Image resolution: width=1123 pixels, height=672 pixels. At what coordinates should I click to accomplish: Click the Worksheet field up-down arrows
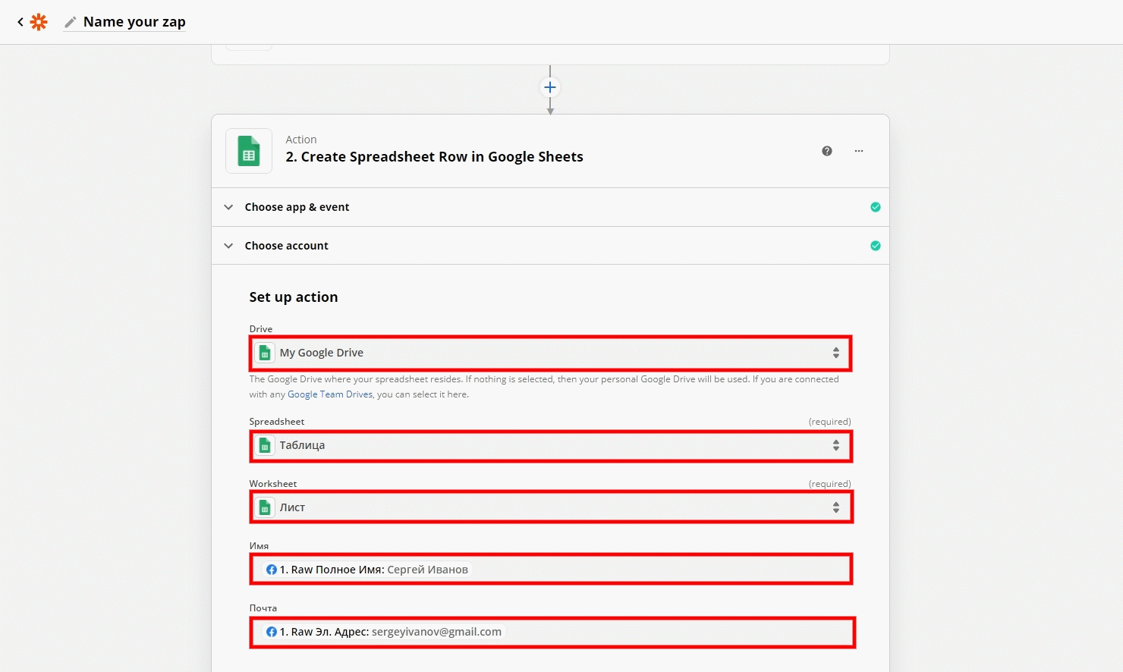pos(835,507)
